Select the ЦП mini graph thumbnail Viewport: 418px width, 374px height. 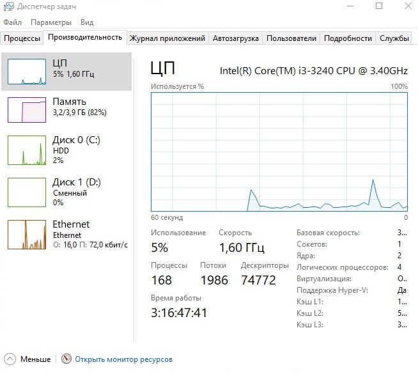point(27,72)
